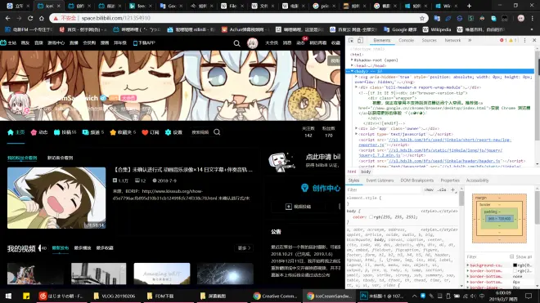Image resolution: width=540 pixels, height=303 pixels.
Task: Click the pink star dynamic icon in profile nav
Action: click(34, 132)
